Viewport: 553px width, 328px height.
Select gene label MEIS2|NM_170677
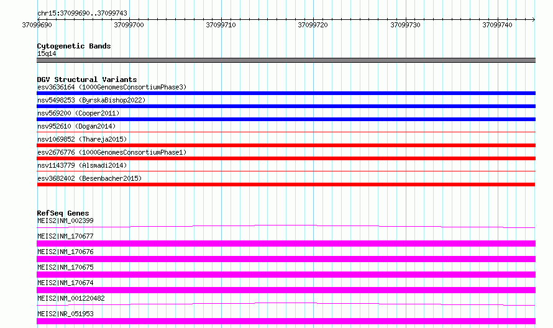click(65, 236)
